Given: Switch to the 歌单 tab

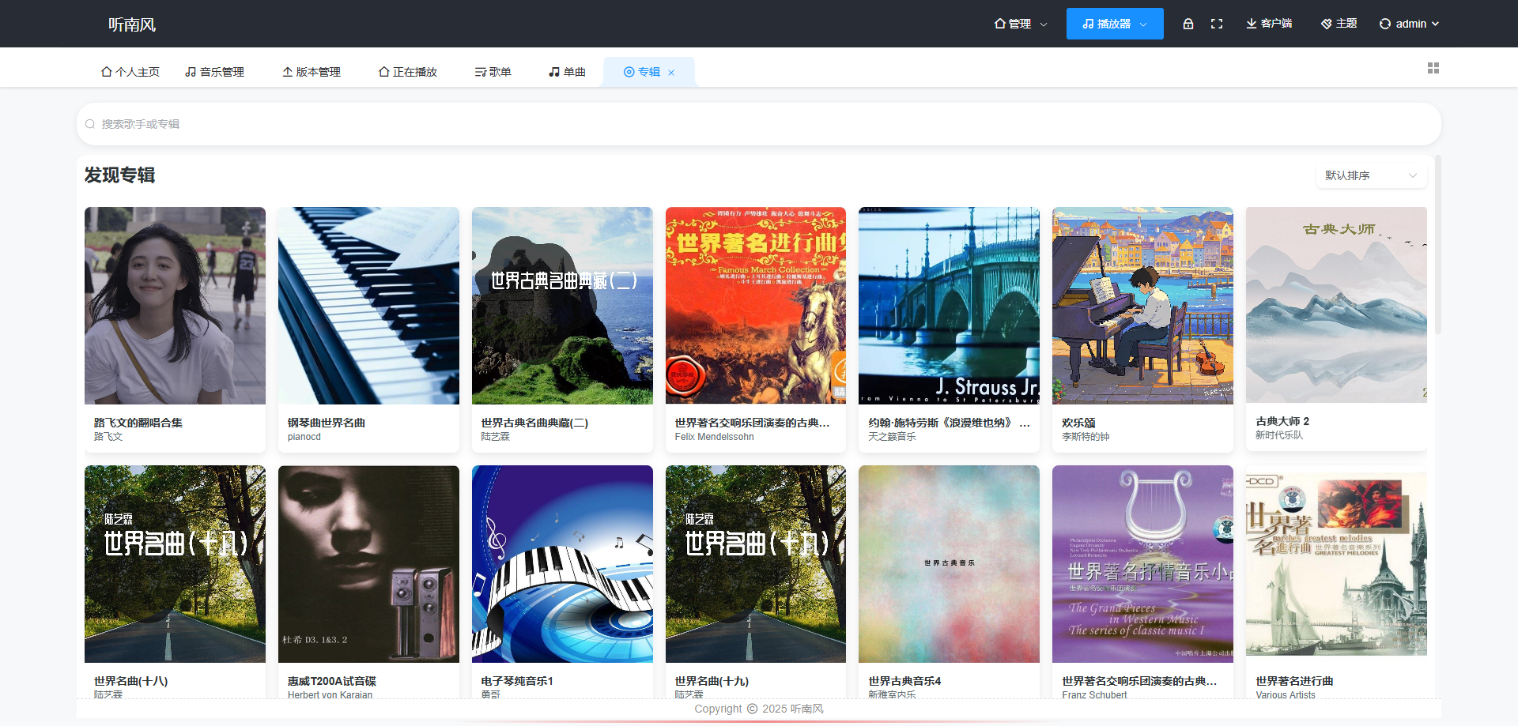Looking at the screenshot, I should point(493,72).
